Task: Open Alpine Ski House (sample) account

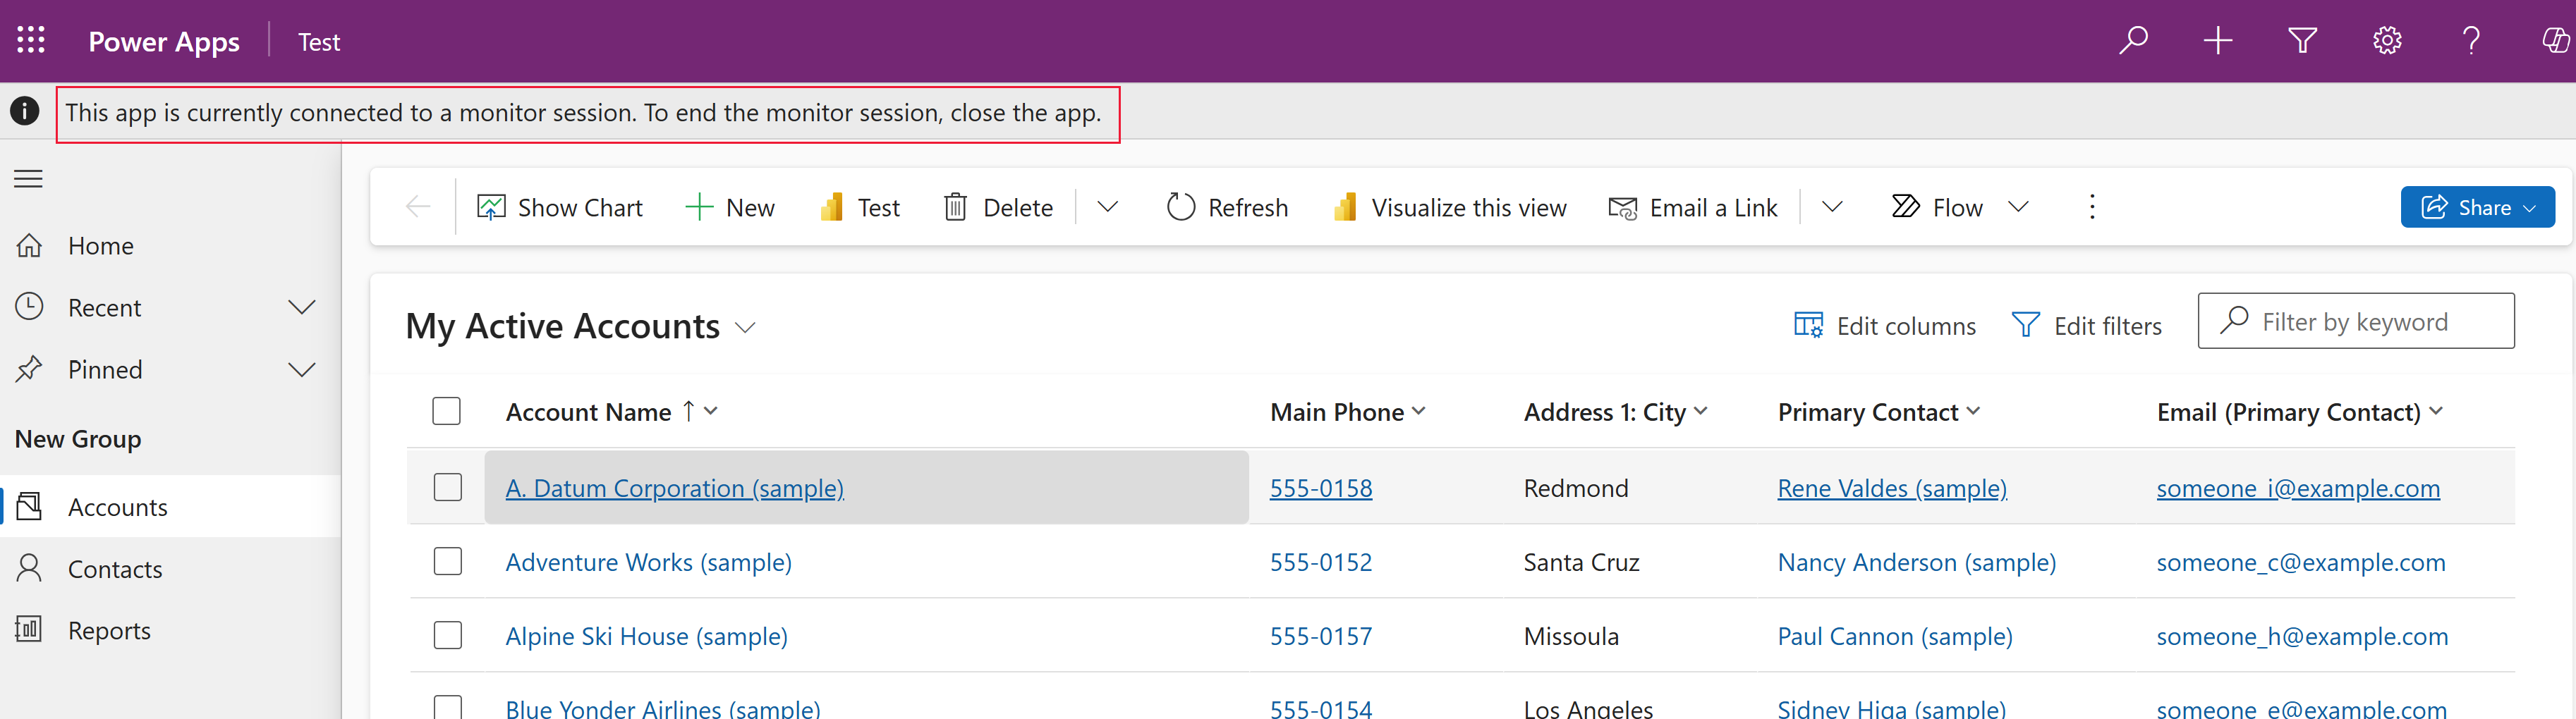Action: tap(646, 636)
